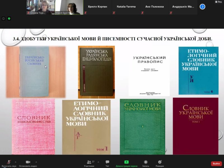Viewport: 224px width, 168px height.
Task: Open video settings arrow next to camera
Action: (36, 162)
